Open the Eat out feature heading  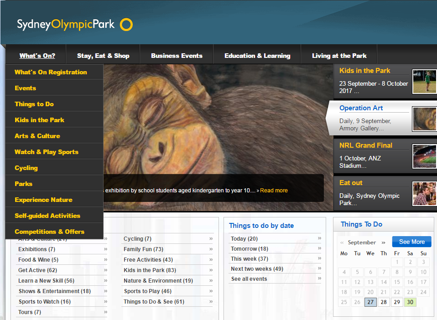pyautogui.click(x=351, y=183)
